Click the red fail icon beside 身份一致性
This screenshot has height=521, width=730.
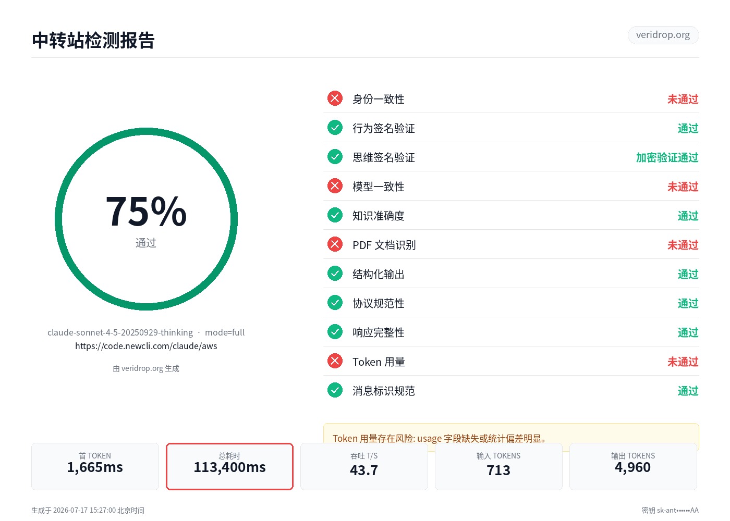tap(335, 98)
